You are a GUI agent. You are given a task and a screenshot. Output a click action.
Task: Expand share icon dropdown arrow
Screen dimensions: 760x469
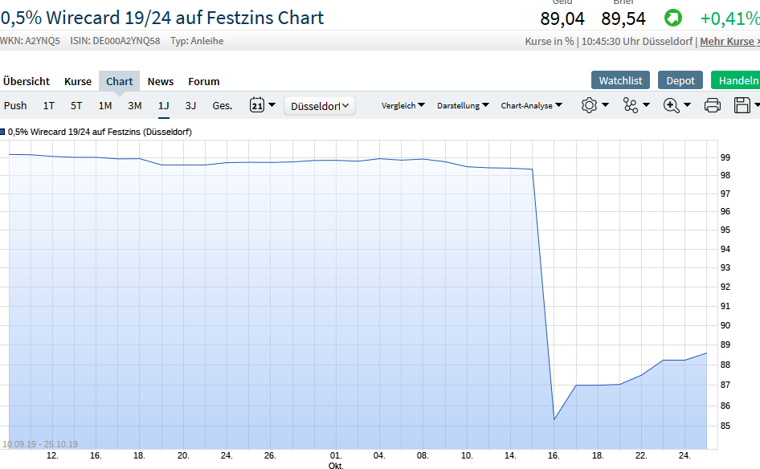point(646,105)
